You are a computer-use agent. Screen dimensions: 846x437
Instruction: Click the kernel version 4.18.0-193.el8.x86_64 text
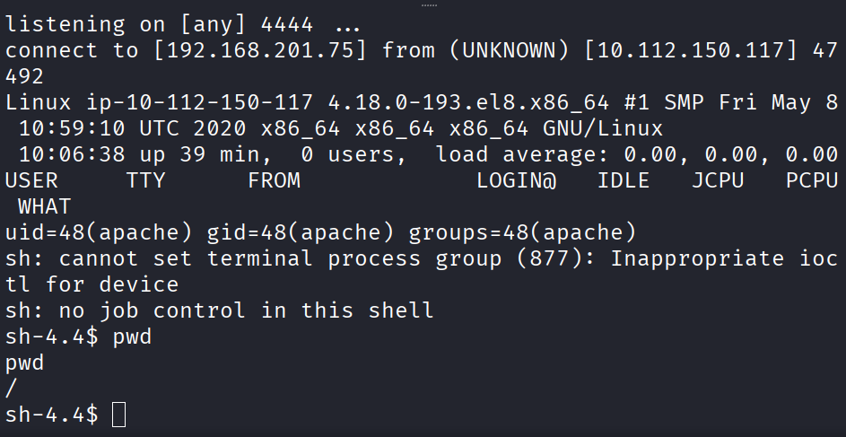tap(469, 102)
